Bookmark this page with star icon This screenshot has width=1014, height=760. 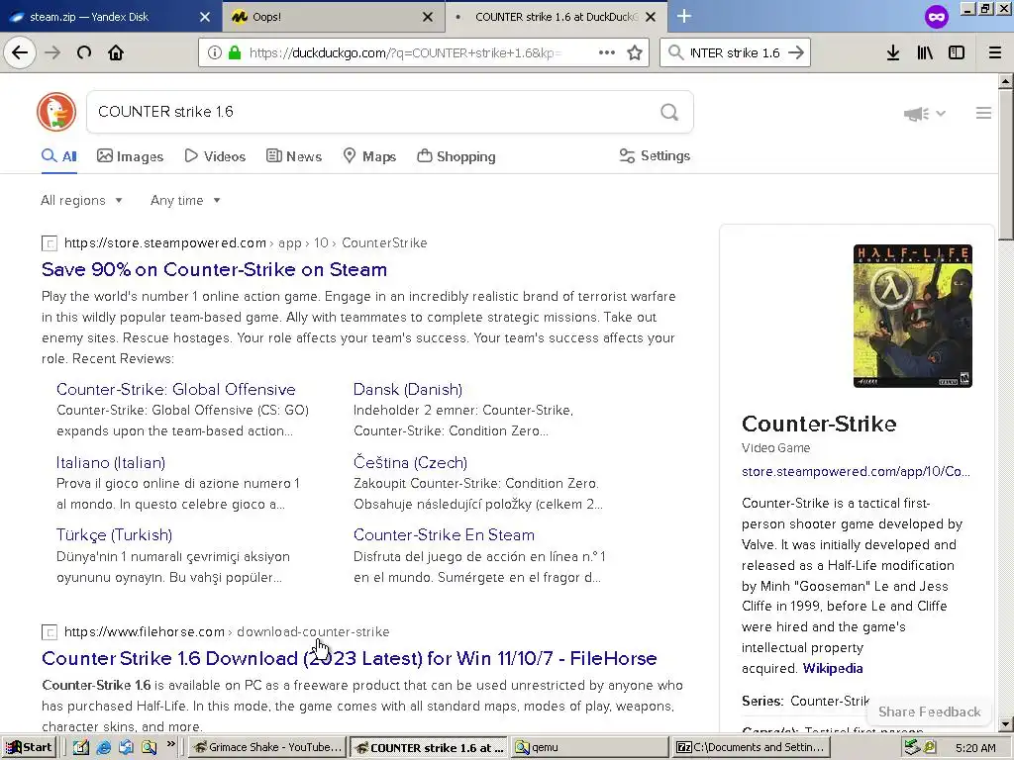coord(635,52)
